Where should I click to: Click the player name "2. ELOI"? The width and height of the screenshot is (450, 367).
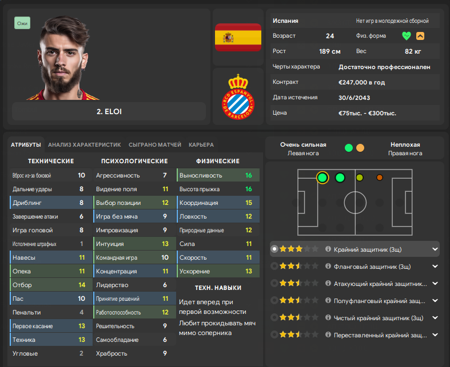pos(109,111)
